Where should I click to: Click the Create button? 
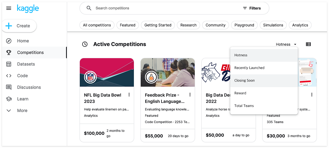(x=19, y=26)
